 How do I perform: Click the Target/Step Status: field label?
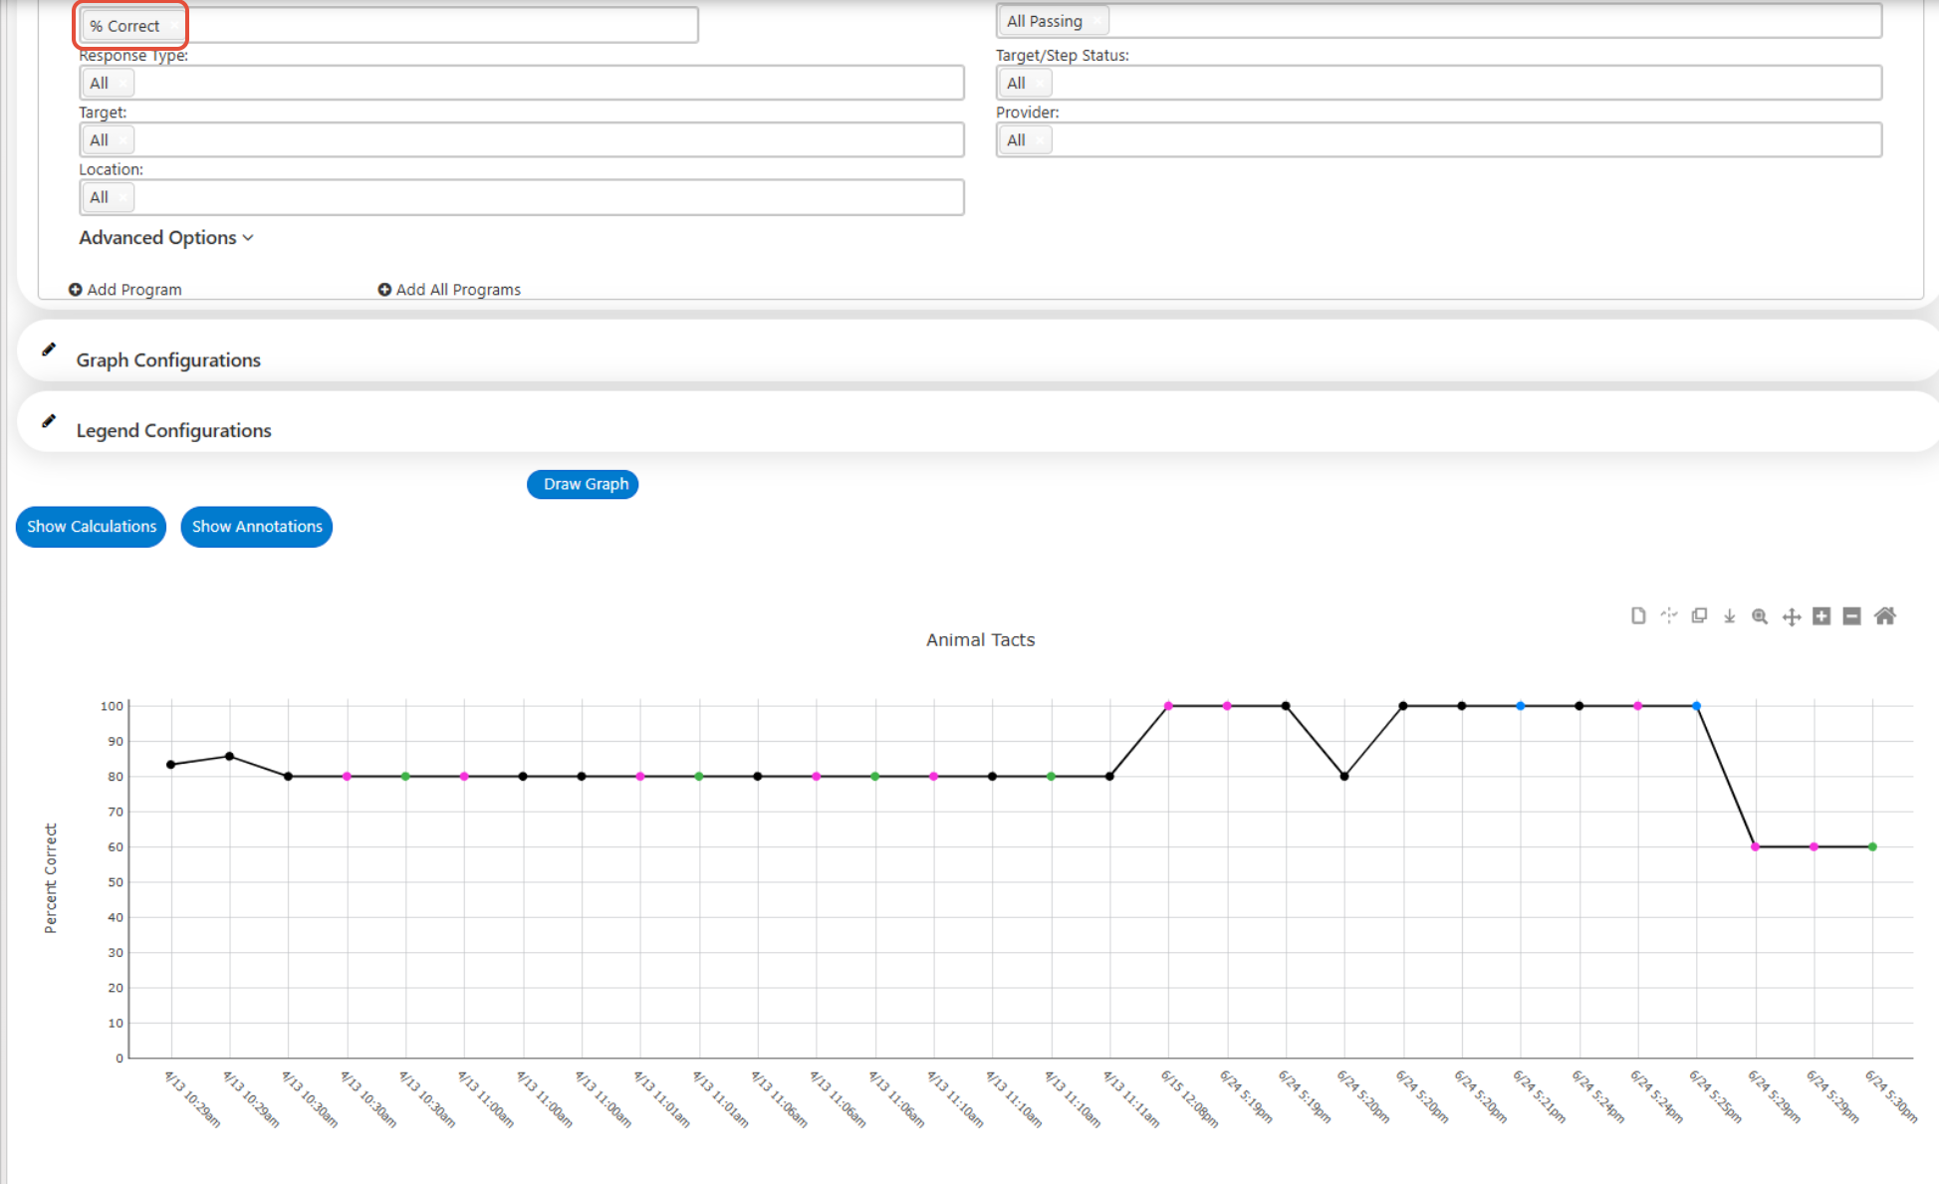coord(1063,56)
